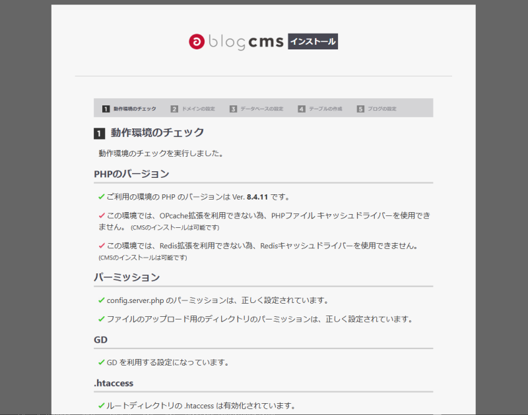
Task: Go to step 3 データベースの設定
Action: [x=256, y=109]
